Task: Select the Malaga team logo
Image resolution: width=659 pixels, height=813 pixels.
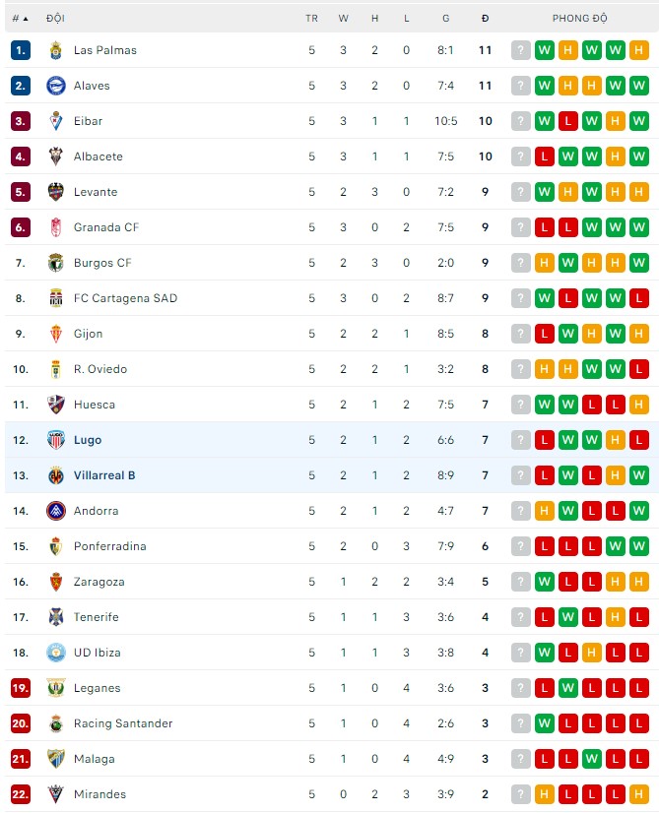Action: tap(55, 759)
